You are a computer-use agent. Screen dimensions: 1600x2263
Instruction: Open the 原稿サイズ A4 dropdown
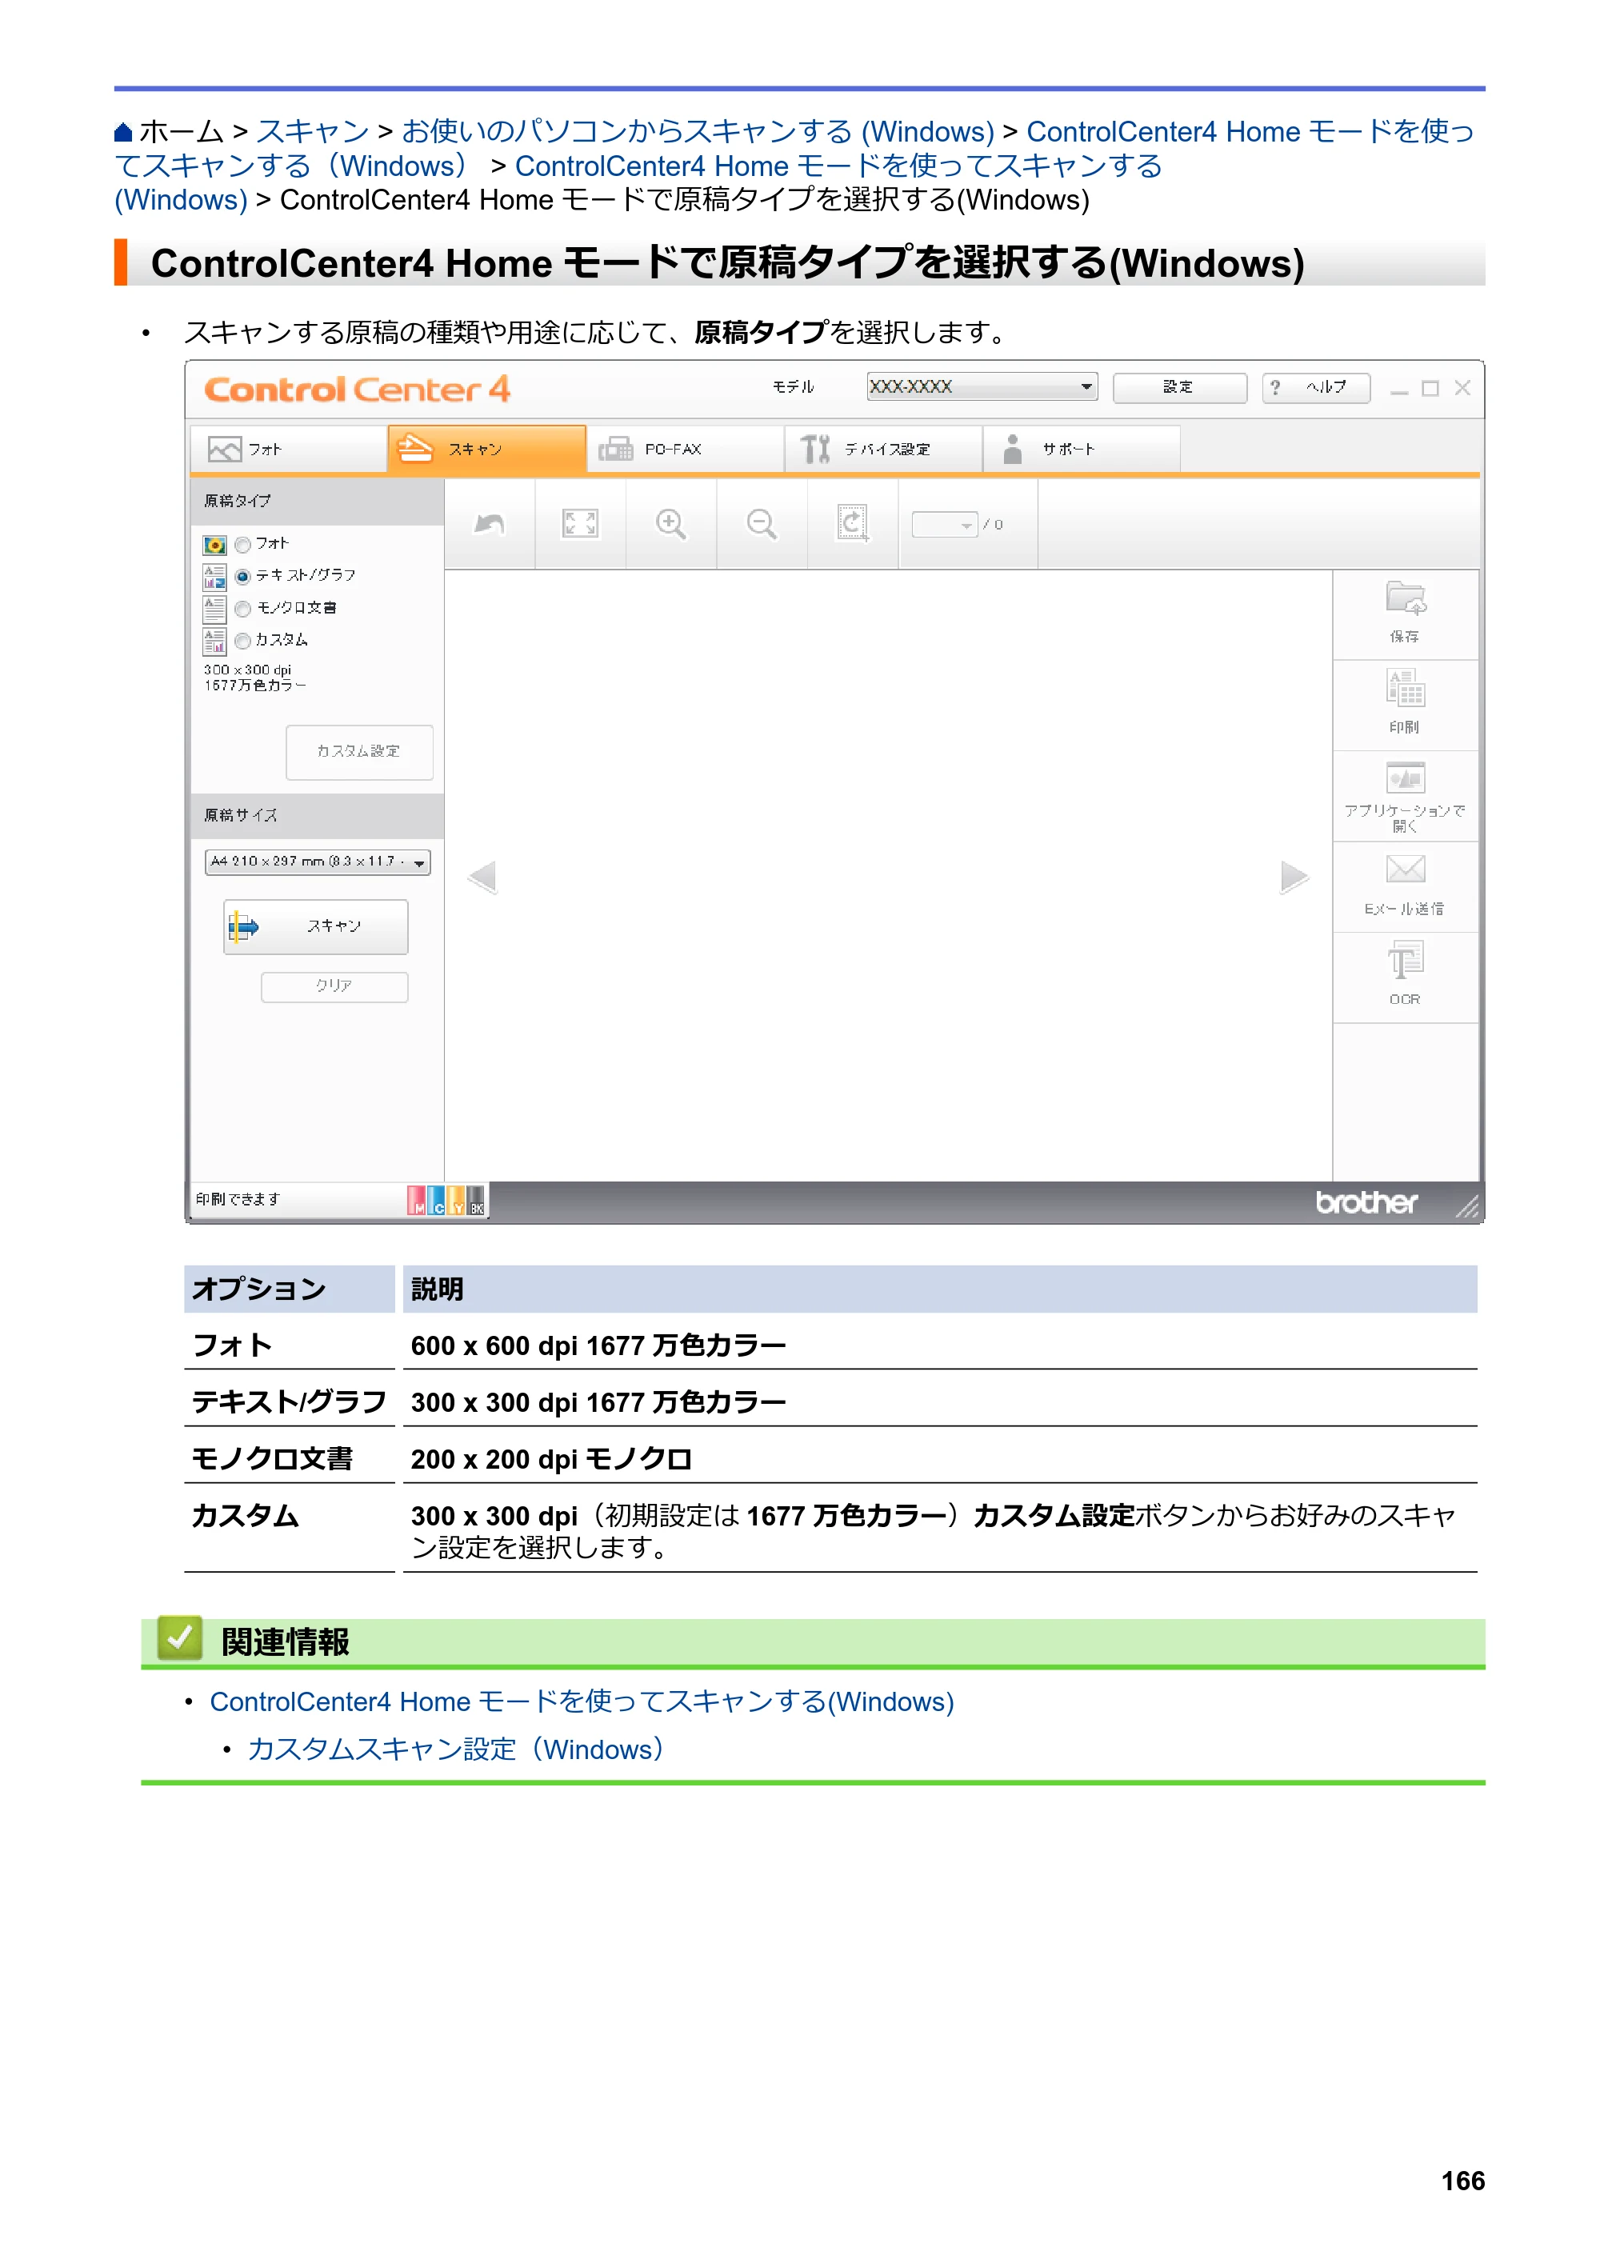[x=318, y=862]
